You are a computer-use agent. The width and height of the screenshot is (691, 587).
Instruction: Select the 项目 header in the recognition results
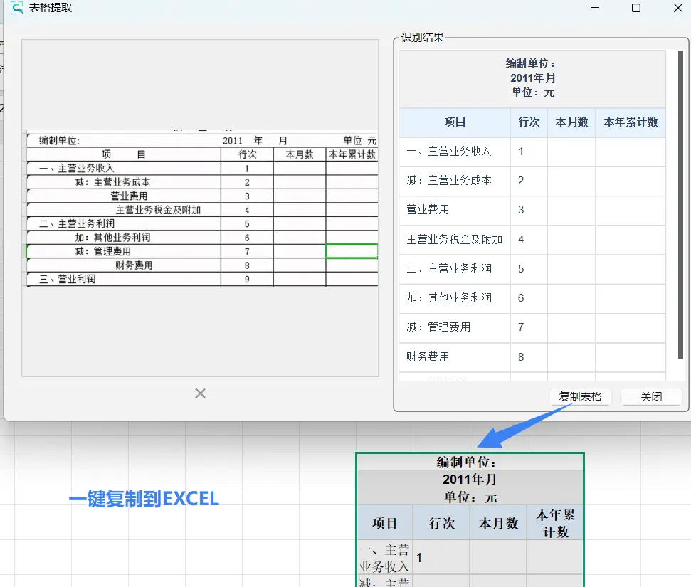[x=454, y=122]
